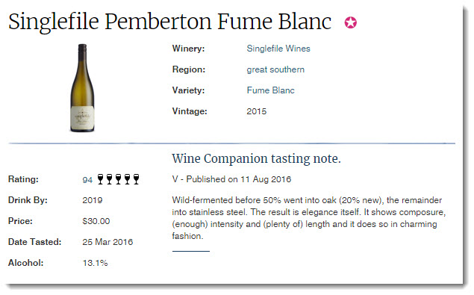474x295 pixels.
Task: Click the Singlefile Pemberton Fume Blanc title
Action: click(170, 22)
